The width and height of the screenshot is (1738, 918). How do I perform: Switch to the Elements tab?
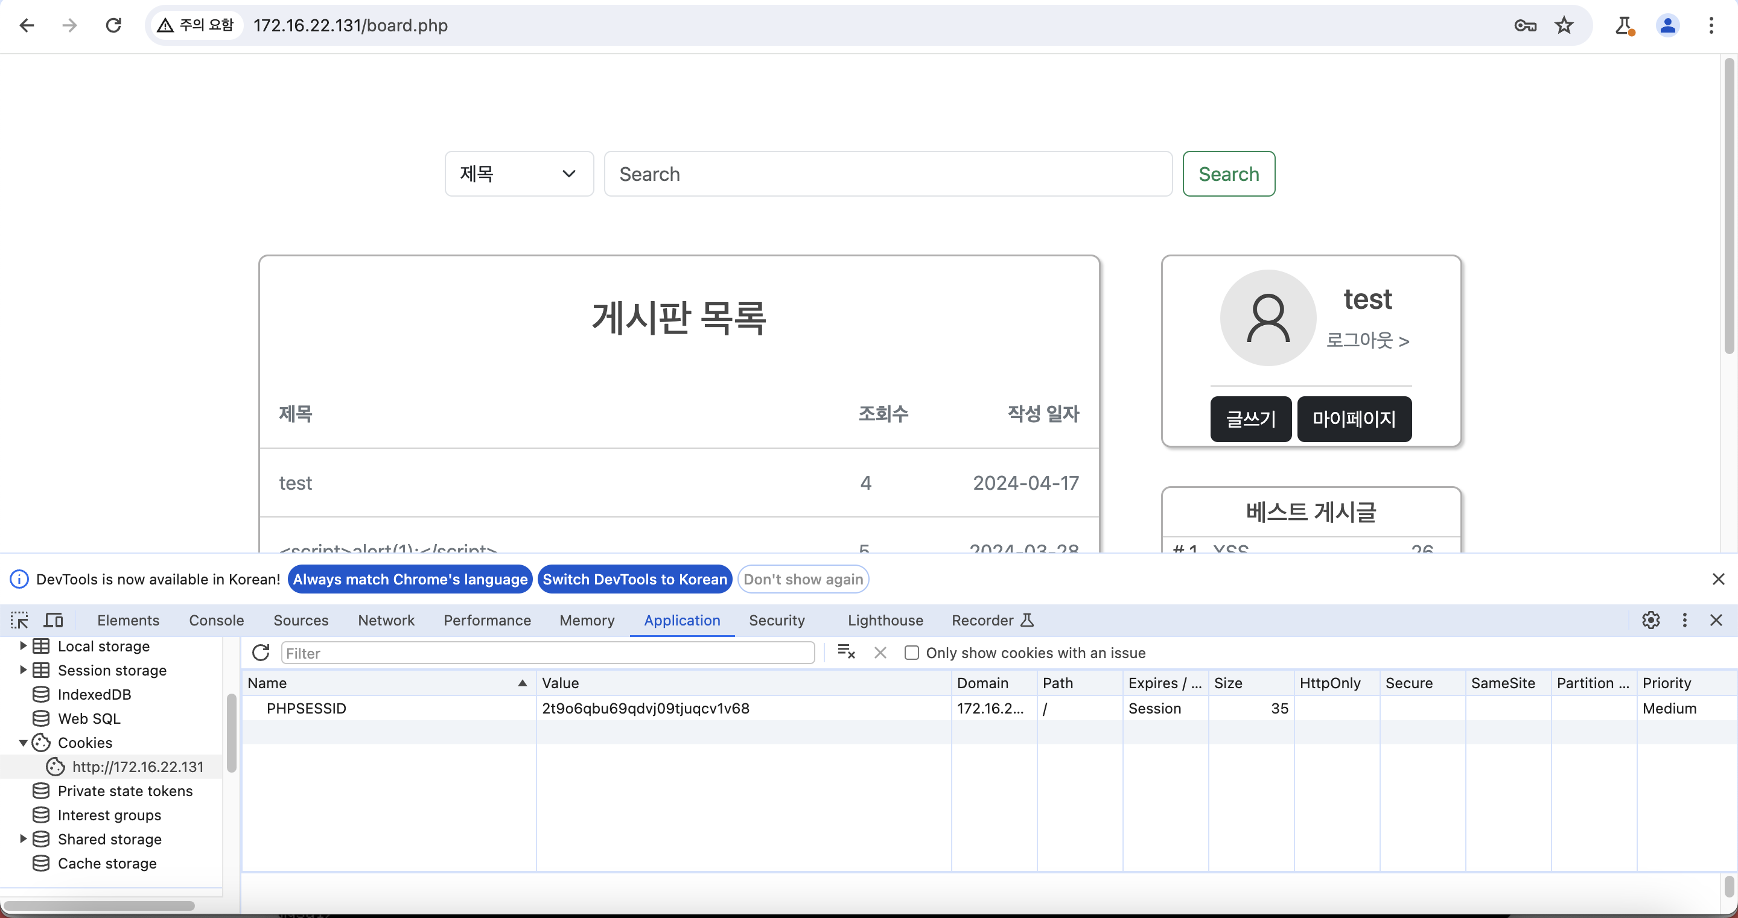click(128, 620)
